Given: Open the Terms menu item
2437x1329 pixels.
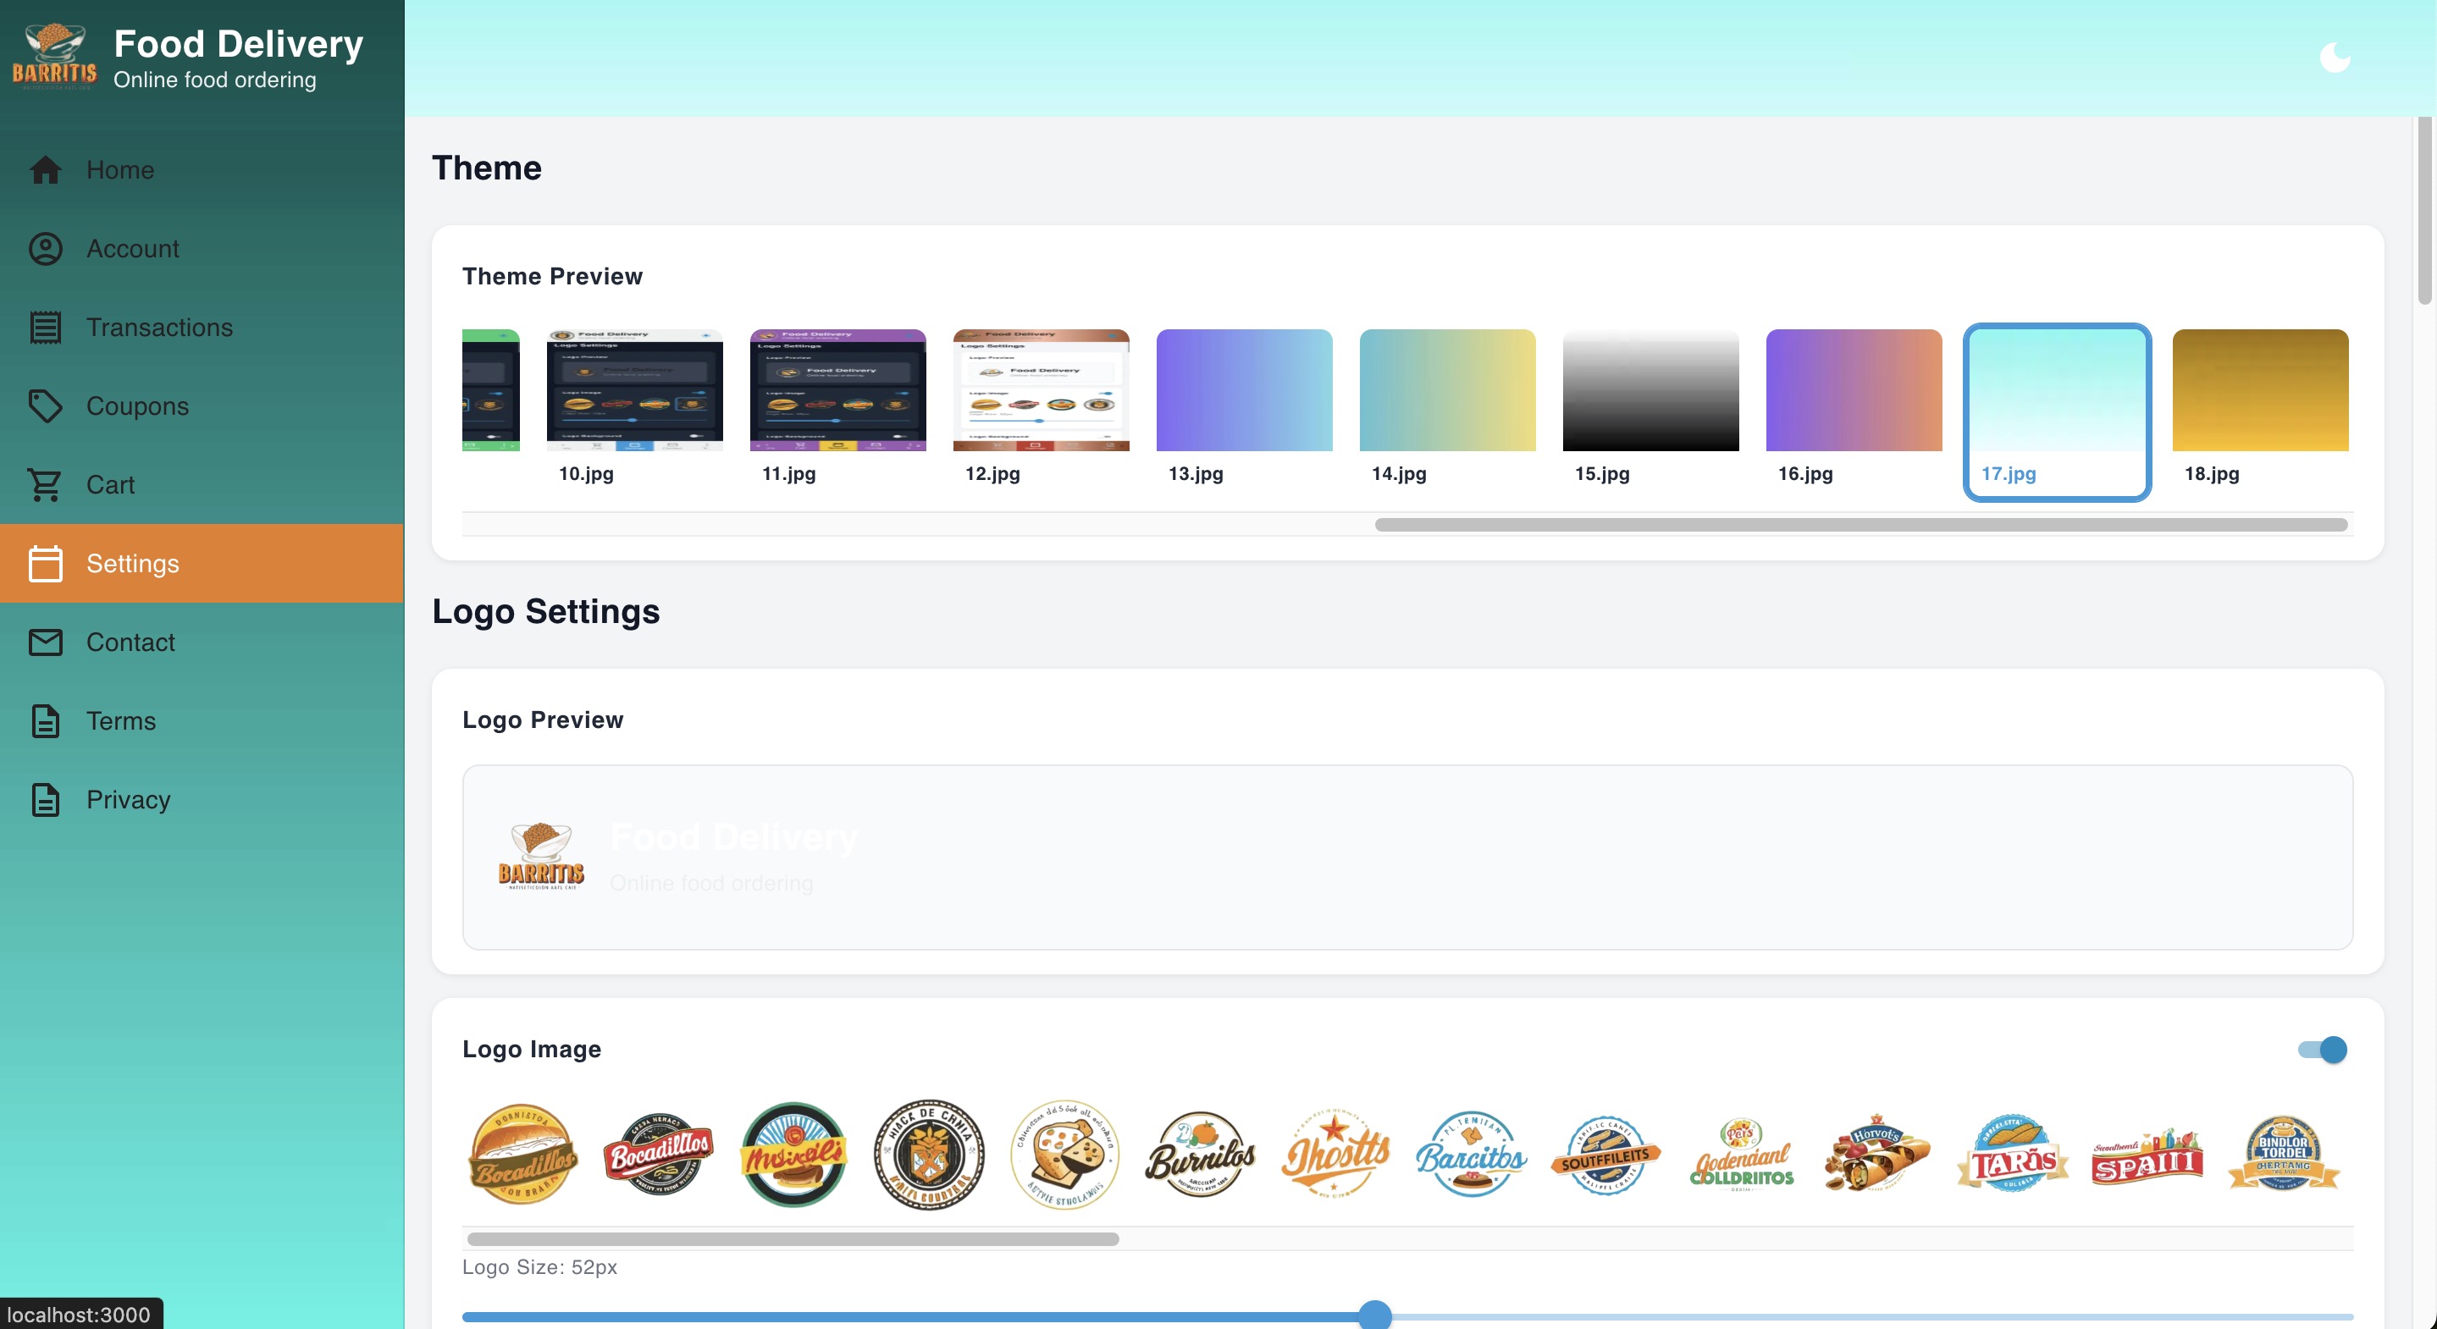Looking at the screenshot, I should (120, 720).
